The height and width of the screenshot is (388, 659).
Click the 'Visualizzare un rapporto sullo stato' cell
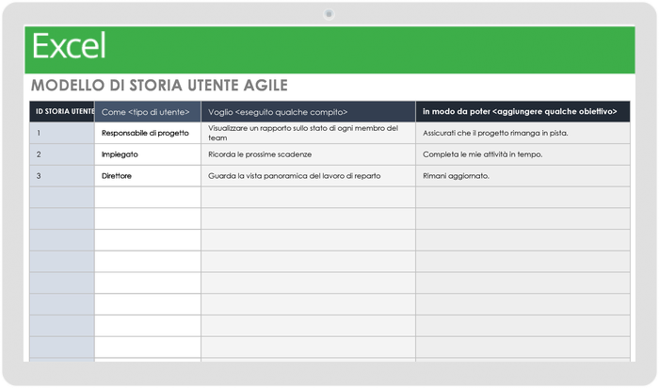[x=309, y=133]
